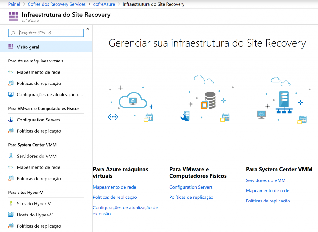
Task: Click the Site Recovery infrastructure header icon
Action: pyautogui.click(x=13, y=16)
